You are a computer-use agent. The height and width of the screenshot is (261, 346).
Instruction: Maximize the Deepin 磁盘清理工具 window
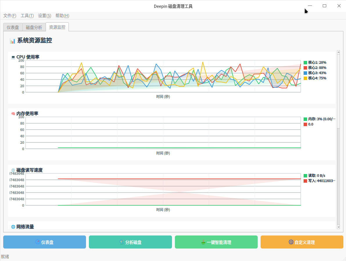click(x=325, y=6)
